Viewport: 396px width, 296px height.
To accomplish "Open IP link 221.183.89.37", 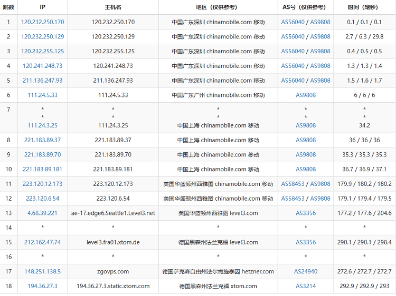I will (42, 140).
